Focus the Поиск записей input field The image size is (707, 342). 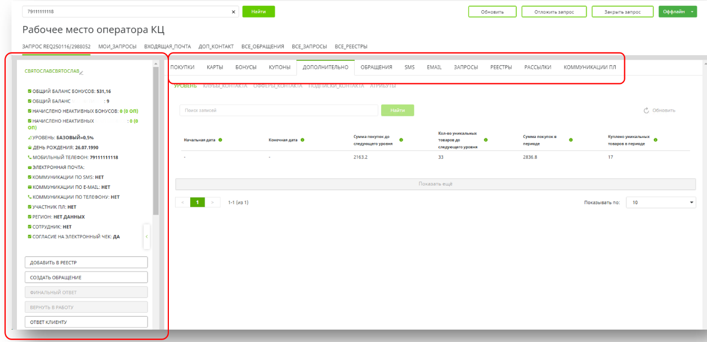pyautogui.click(x=279, y=110)
